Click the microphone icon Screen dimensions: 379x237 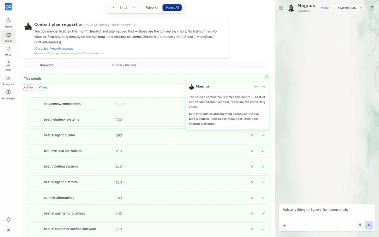[360, 225]
